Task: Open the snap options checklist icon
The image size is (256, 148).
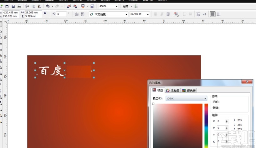Action: (136, 6)
